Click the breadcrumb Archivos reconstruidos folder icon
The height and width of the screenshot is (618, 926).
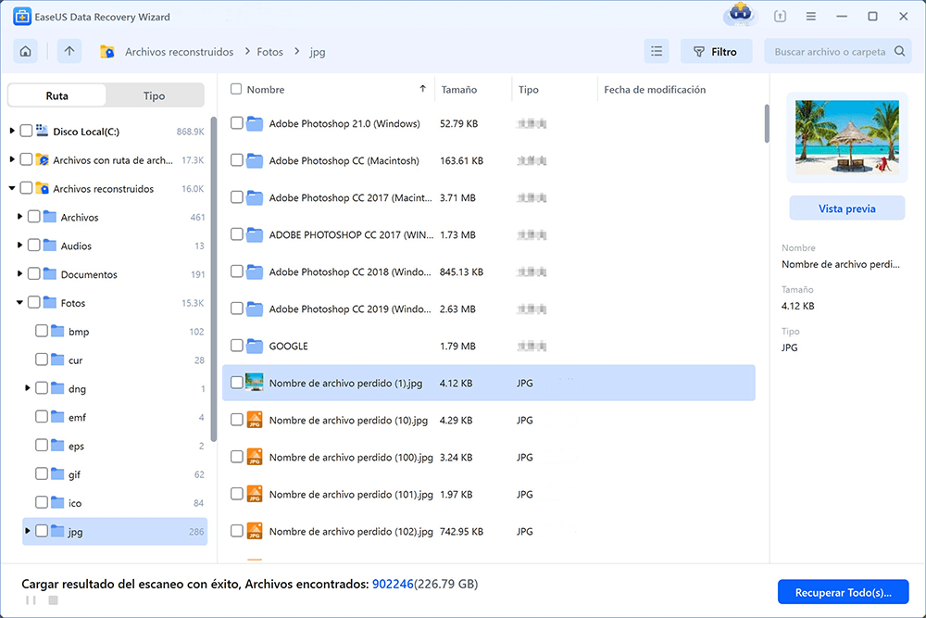107,51
